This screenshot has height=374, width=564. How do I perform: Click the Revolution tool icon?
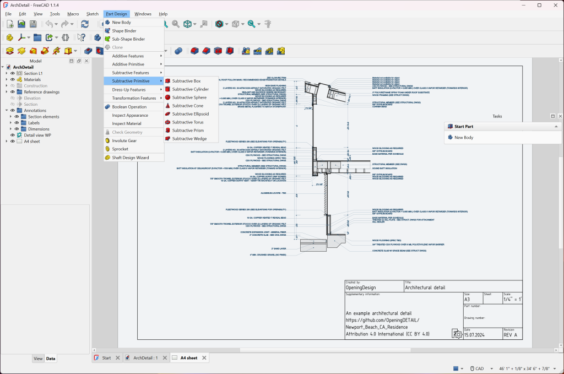tap(21, 51)
